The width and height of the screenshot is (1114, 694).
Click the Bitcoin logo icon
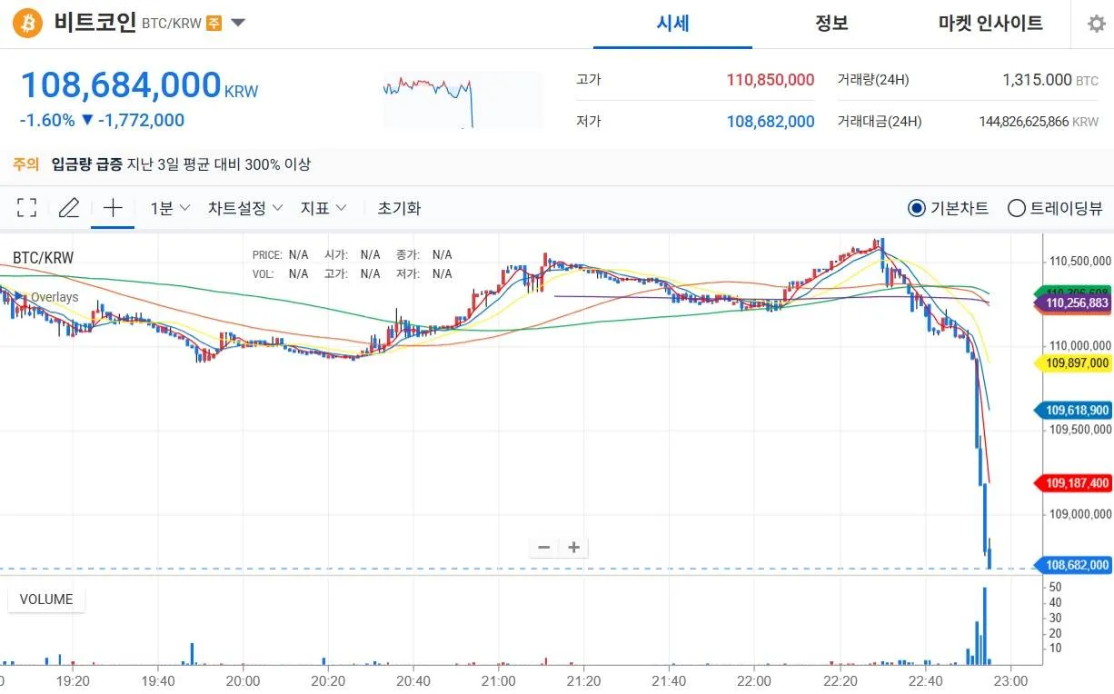[x=27, y=24]
